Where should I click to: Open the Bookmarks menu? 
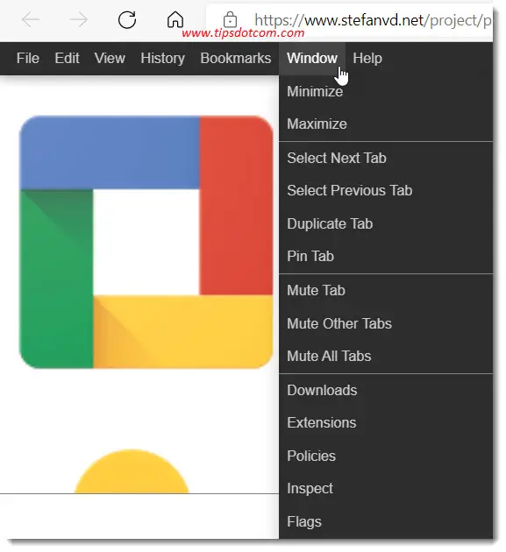coord(236,58)
